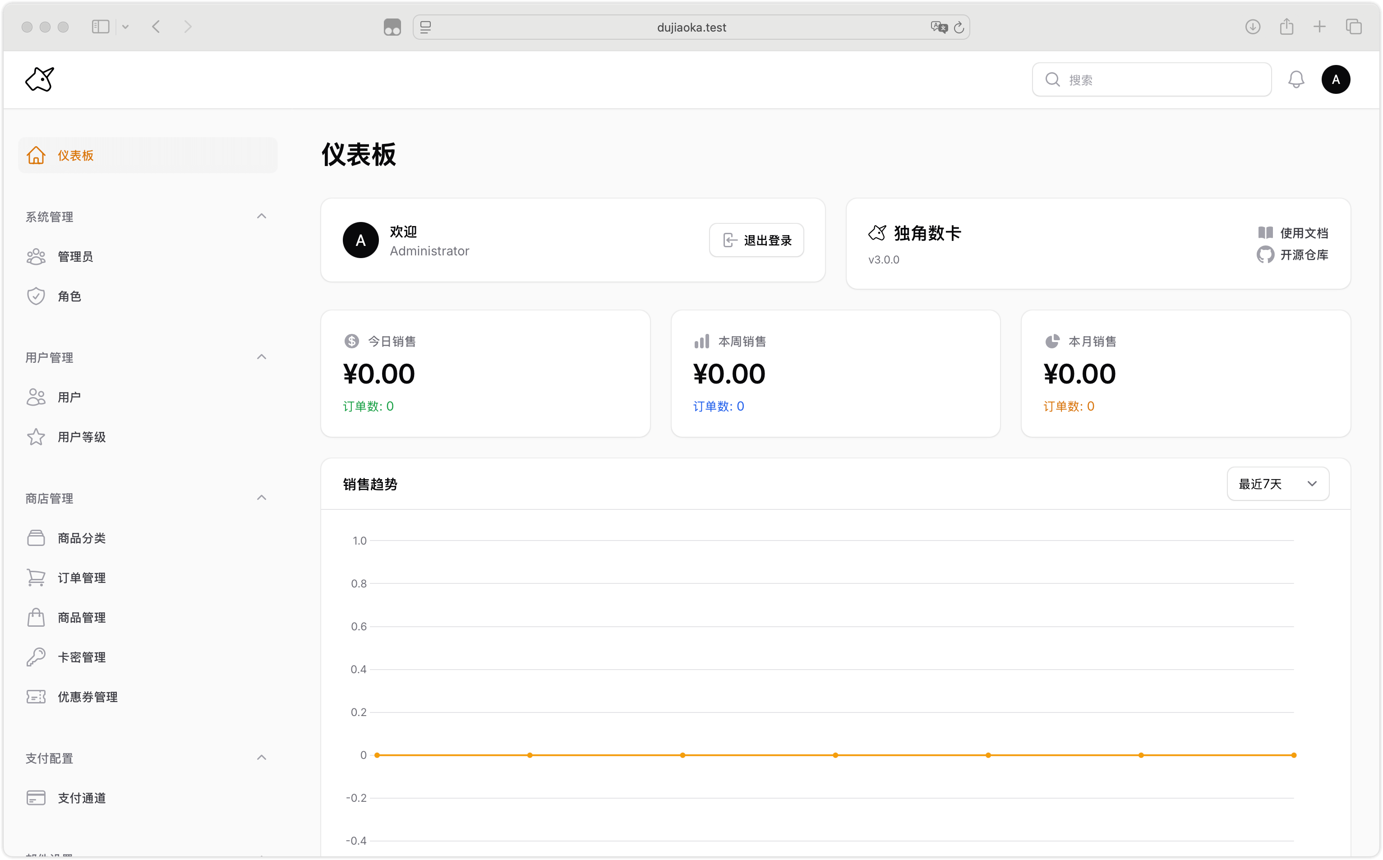Open the user avatar menu in header

[x=1335, y=79]
